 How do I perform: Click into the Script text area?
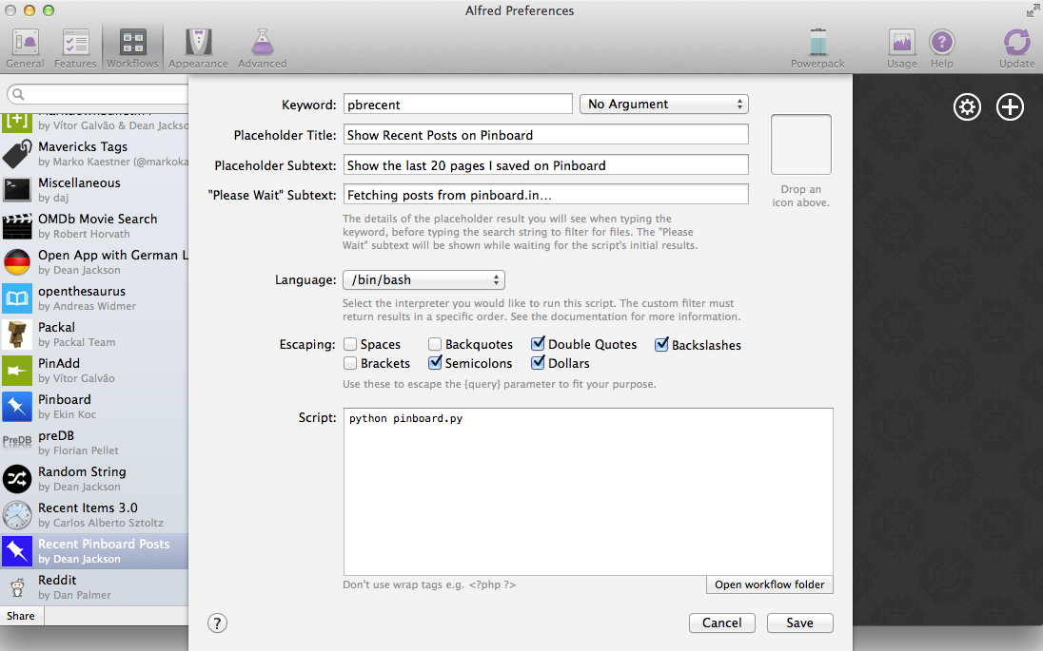588,491
